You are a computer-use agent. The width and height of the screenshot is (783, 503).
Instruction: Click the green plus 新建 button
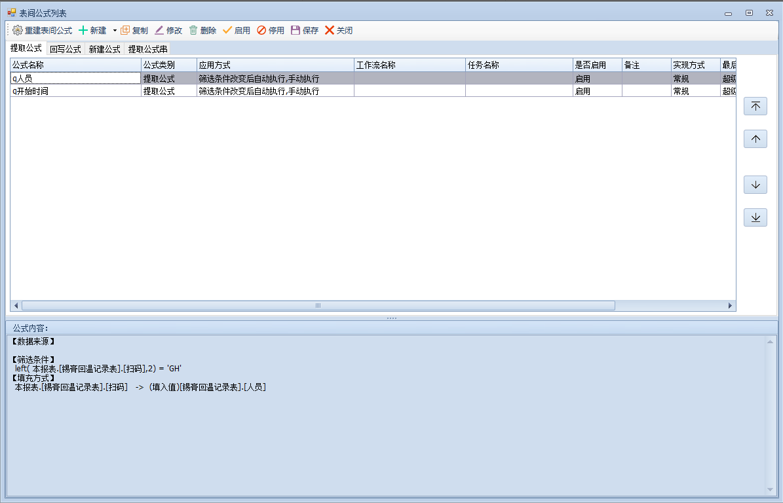tap(83, 30)
